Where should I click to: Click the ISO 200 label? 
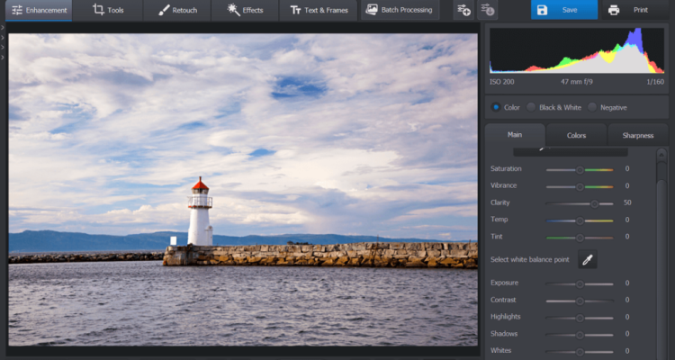coord(501,81)
